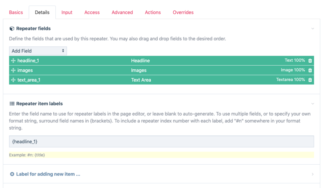The height and width of the screenshot is (188, 329).
Task: Click the drag handle for text_area_1 row
Action: [x=13, y=80]
